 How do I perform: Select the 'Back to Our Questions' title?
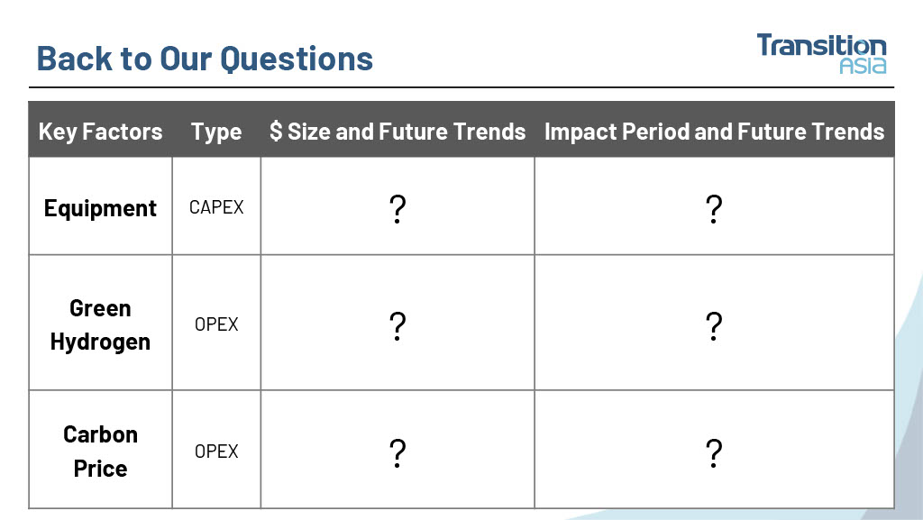205,59
